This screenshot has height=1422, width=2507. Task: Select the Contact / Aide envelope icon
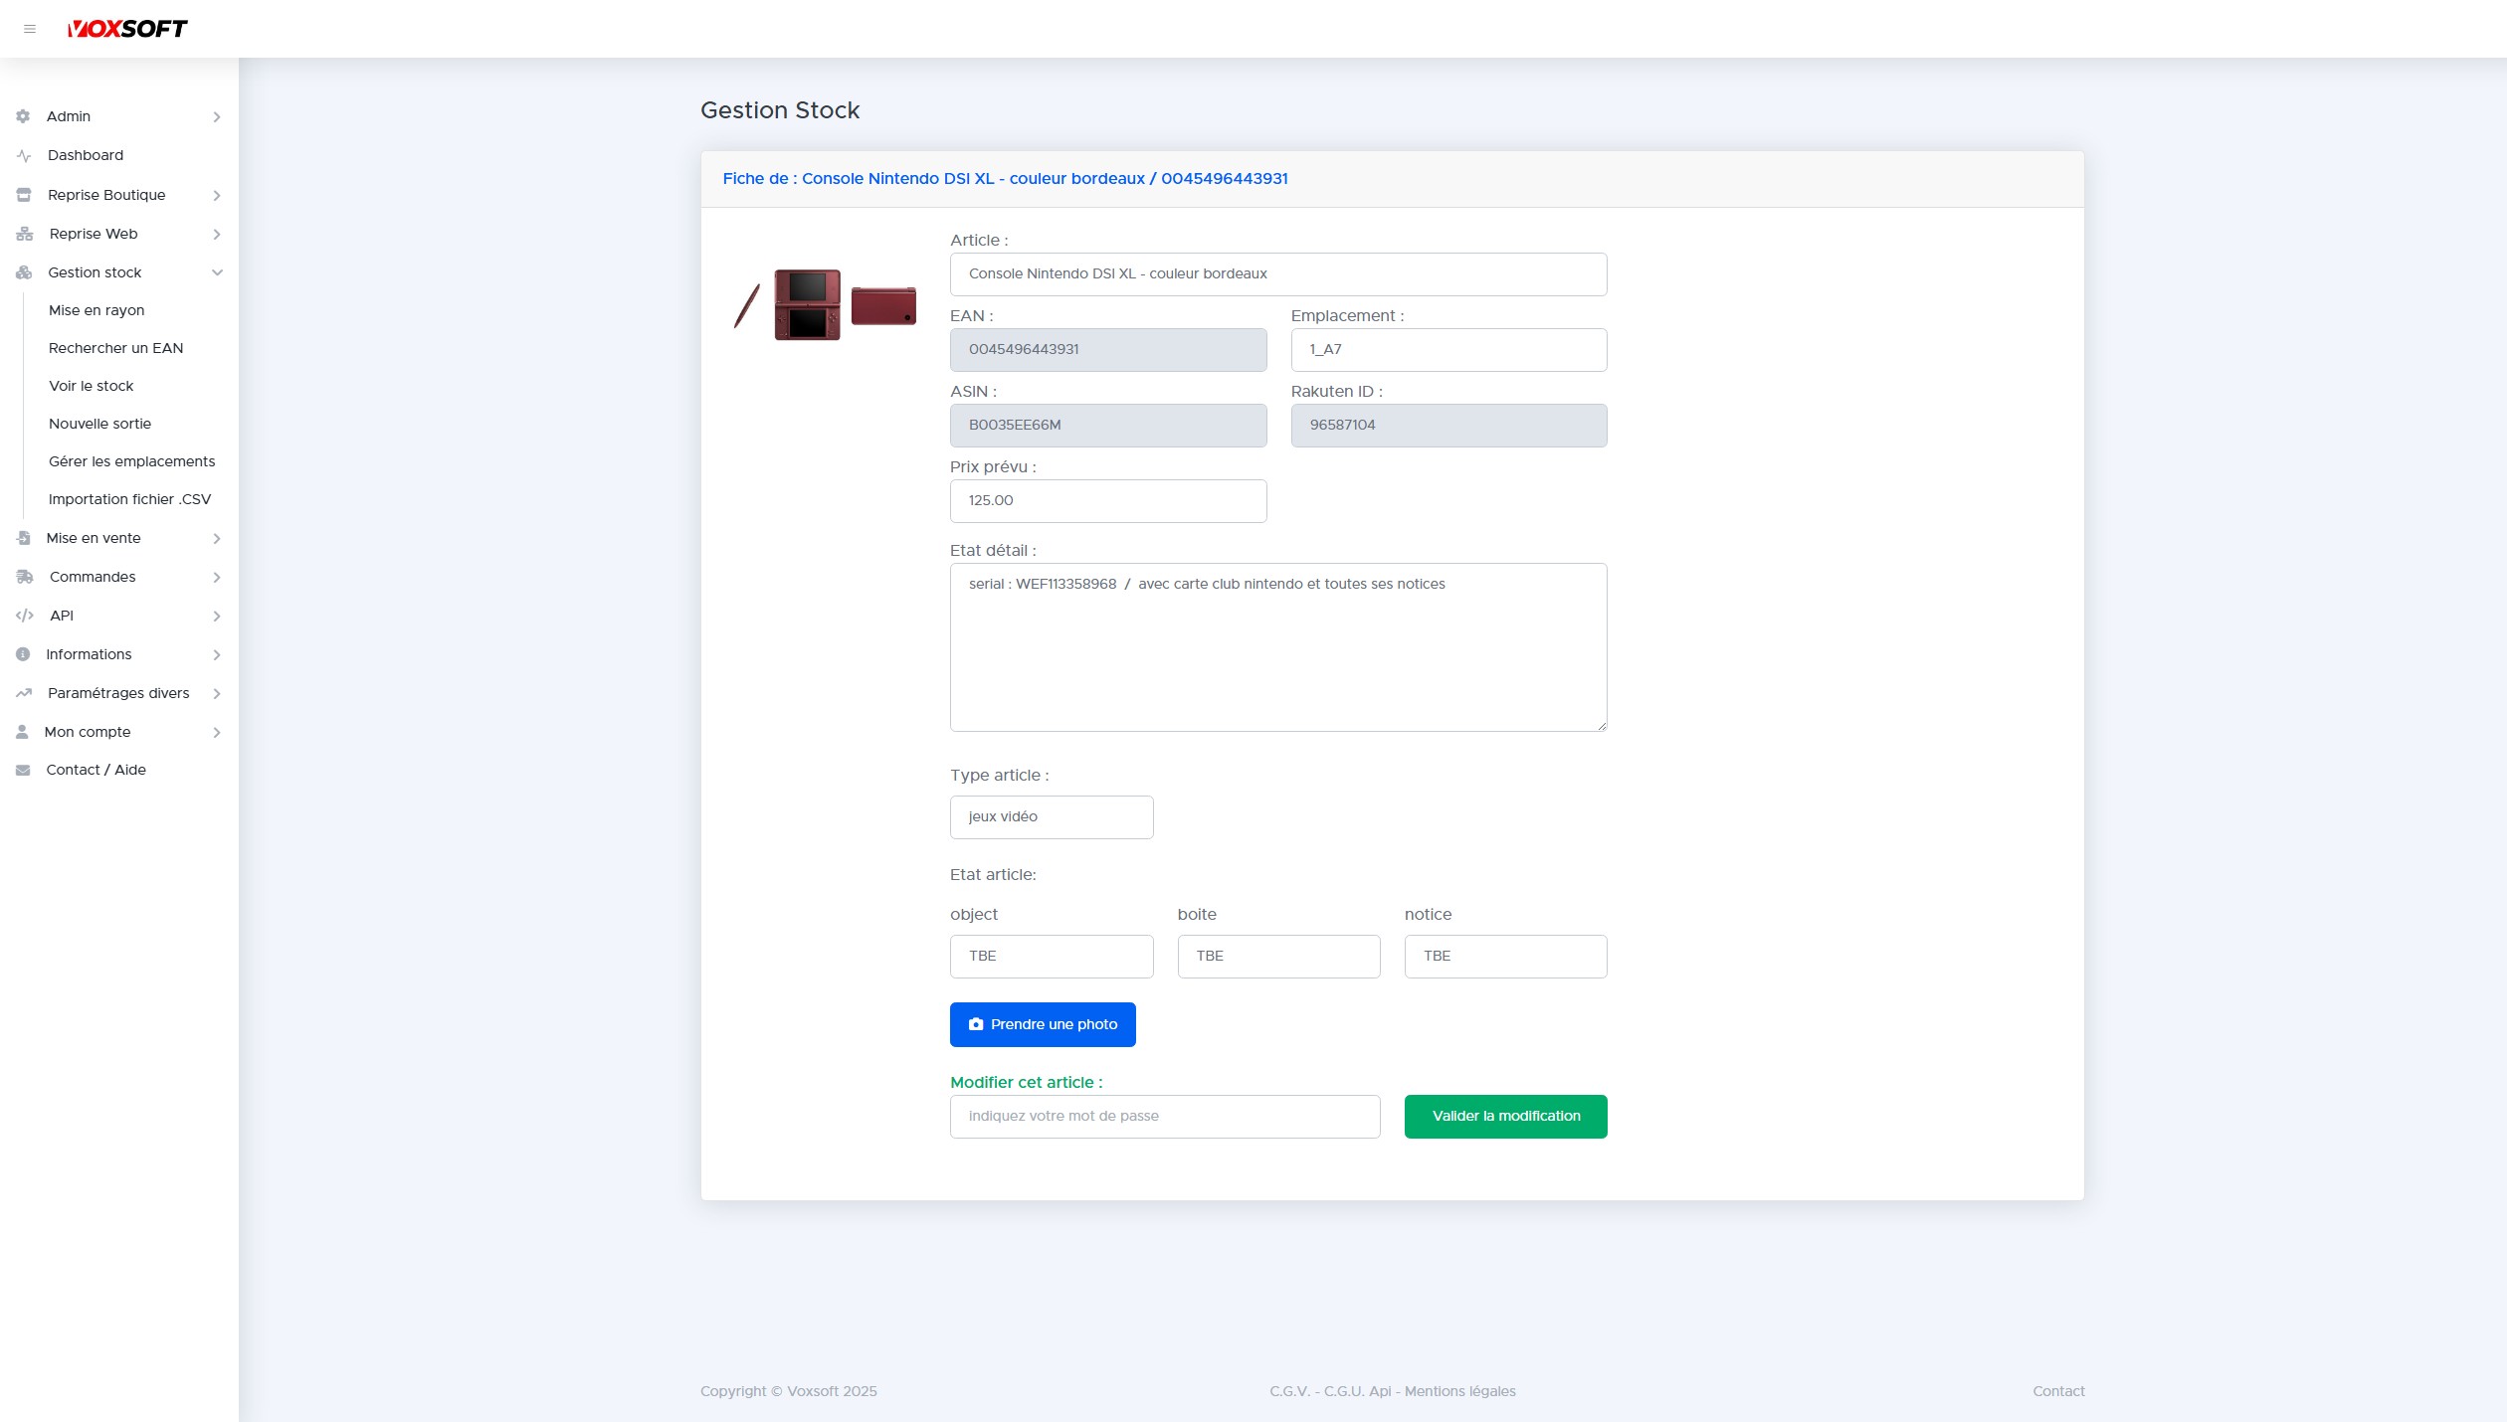[23, 770]
